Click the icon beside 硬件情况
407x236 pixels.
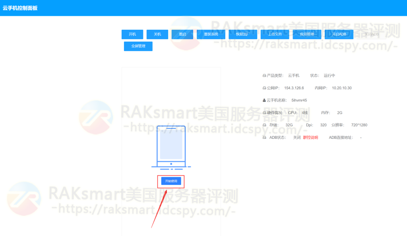(x=264, y=113)
